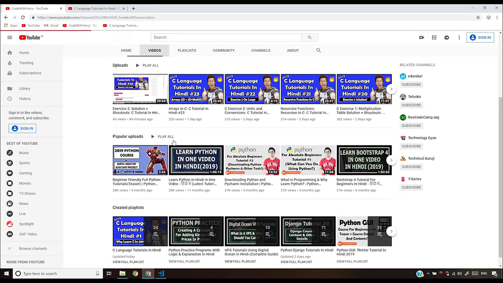Open the messages chat bubble icon

coord(447,37)
